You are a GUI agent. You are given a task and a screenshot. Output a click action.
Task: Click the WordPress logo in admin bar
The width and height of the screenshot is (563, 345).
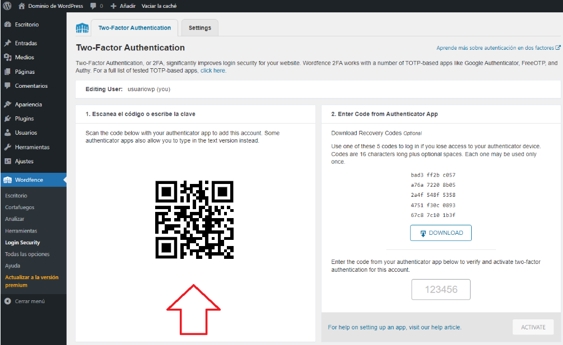pos(7,6)
